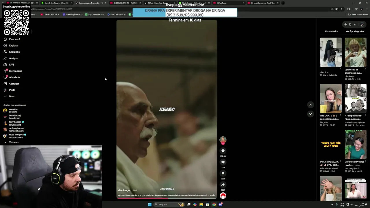The width and height of the screenshot is (370, 208).
Task: Open the Para você home feed
Action: click(12, 39)
